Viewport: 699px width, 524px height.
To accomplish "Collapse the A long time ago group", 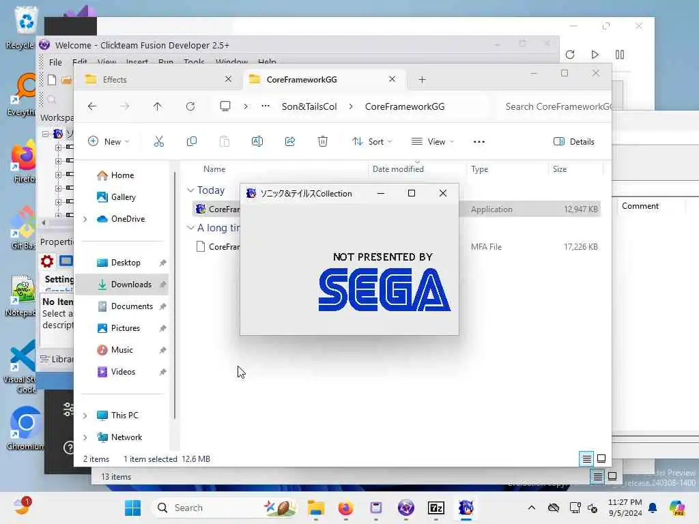I will 191,228.
